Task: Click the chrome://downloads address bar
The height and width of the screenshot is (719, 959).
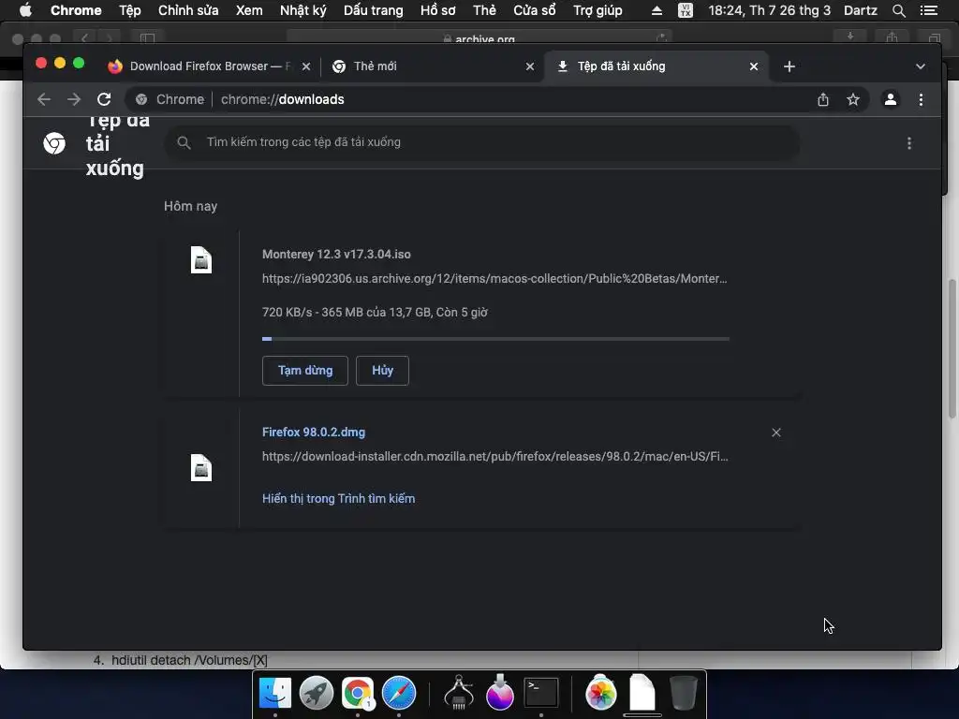Action: [471, 99]
